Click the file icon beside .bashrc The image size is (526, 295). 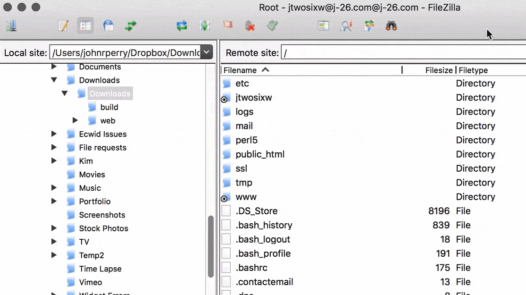pyautogui.click(x=226, y=268)
